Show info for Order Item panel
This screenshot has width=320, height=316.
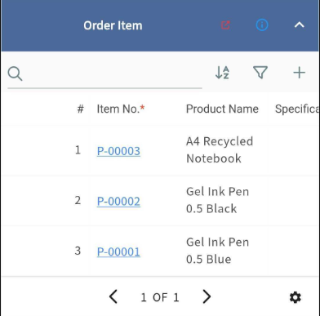[262, 25]
